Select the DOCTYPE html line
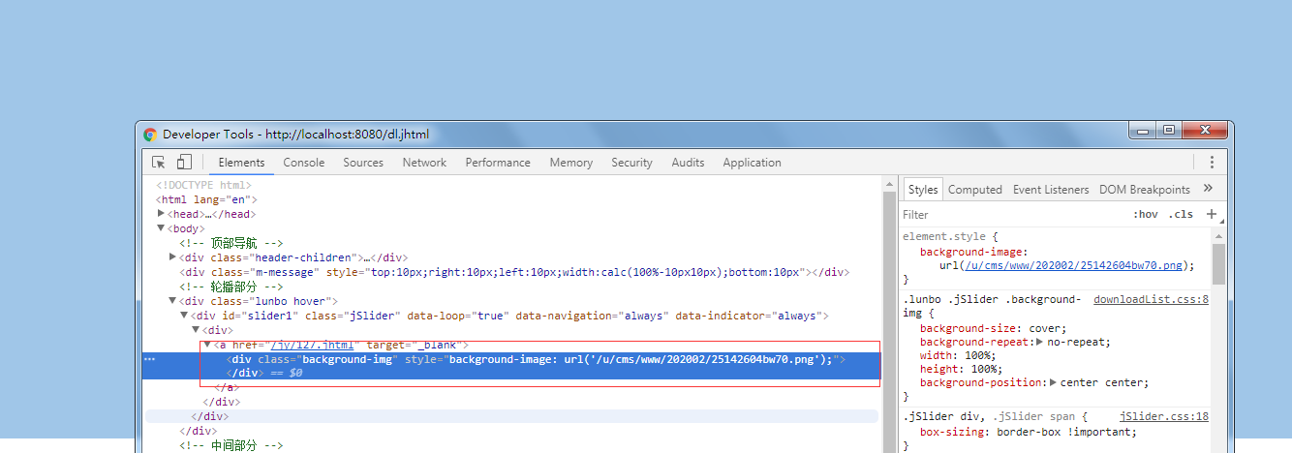 tap(203, 185)
